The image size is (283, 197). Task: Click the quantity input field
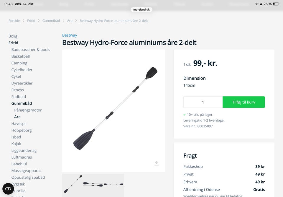tap(203, 102)
